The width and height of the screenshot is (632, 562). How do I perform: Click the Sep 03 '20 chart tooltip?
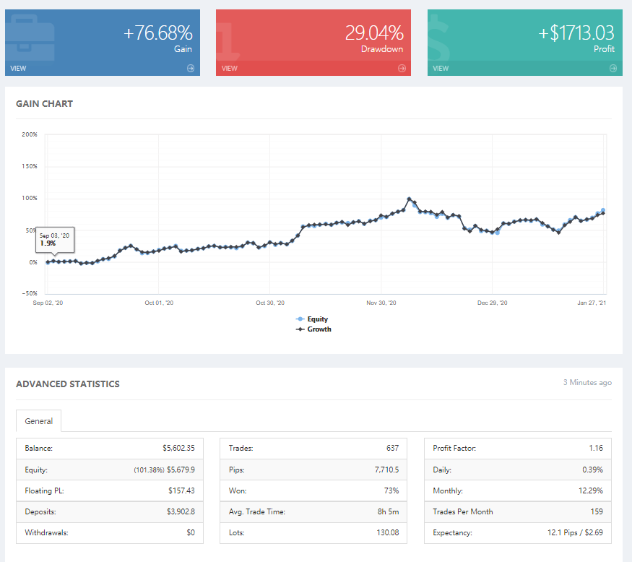[55, 240]
